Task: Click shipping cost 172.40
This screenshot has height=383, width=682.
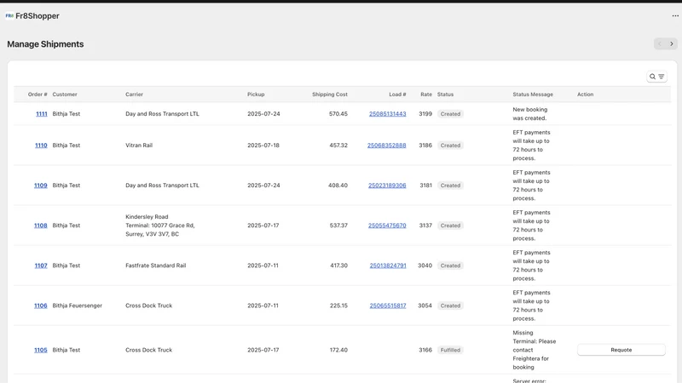Action: pyautogui.click(x=338, y=350)
